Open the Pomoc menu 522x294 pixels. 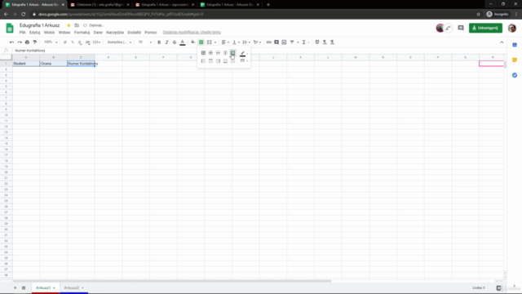(151, 33)
